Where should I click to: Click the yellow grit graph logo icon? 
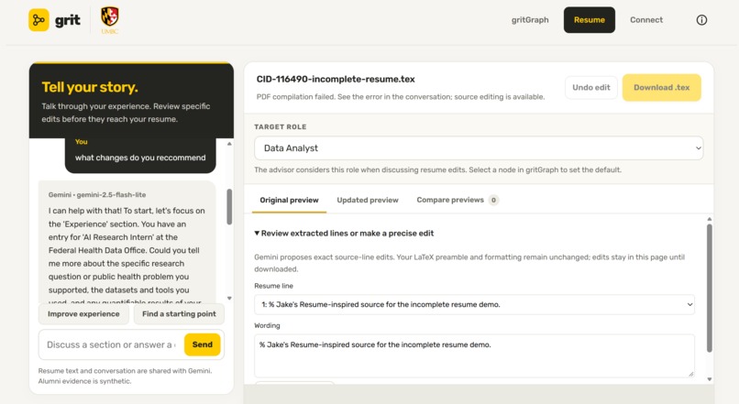[39, 20]
